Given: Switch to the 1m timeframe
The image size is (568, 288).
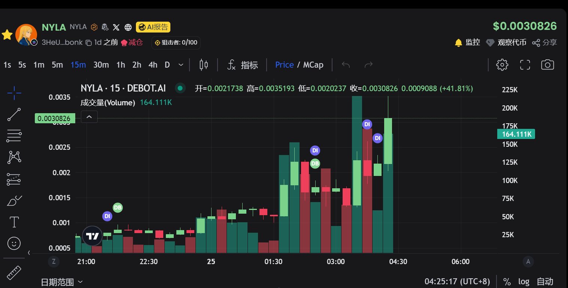Looking at the screenshot, I should (x=39, y=65).
